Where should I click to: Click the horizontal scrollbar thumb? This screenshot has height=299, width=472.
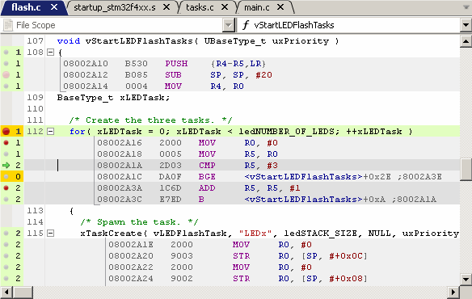pyautogui.click(x=23, y=292)
